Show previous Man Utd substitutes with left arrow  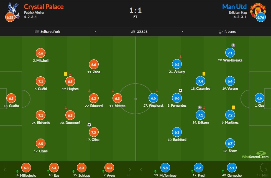point(141,169)
